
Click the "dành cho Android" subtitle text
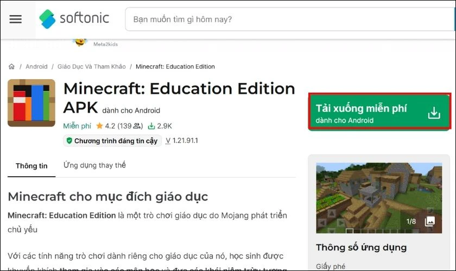tap(131, 111)
